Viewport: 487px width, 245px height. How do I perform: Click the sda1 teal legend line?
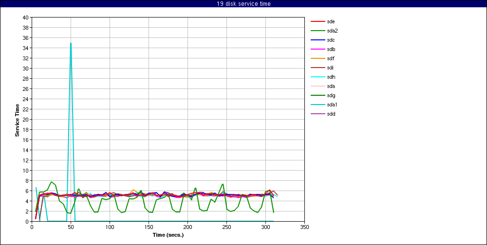coord(317,105)
